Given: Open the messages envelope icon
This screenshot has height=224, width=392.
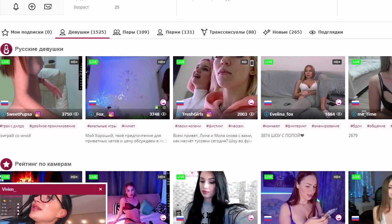Looking at the screenshot, I should tap(48, 7).
